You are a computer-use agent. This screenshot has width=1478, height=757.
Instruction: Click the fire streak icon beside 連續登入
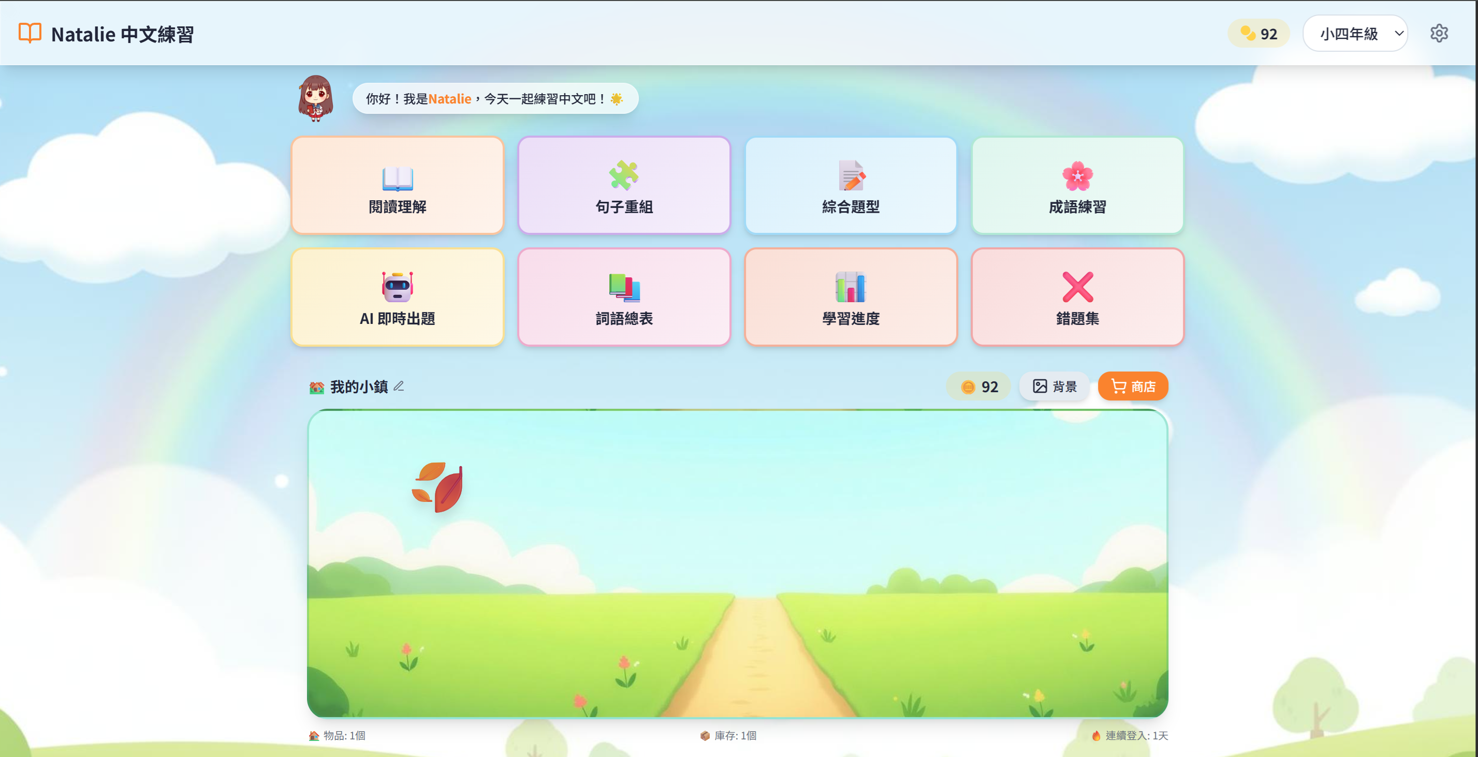1096,736
